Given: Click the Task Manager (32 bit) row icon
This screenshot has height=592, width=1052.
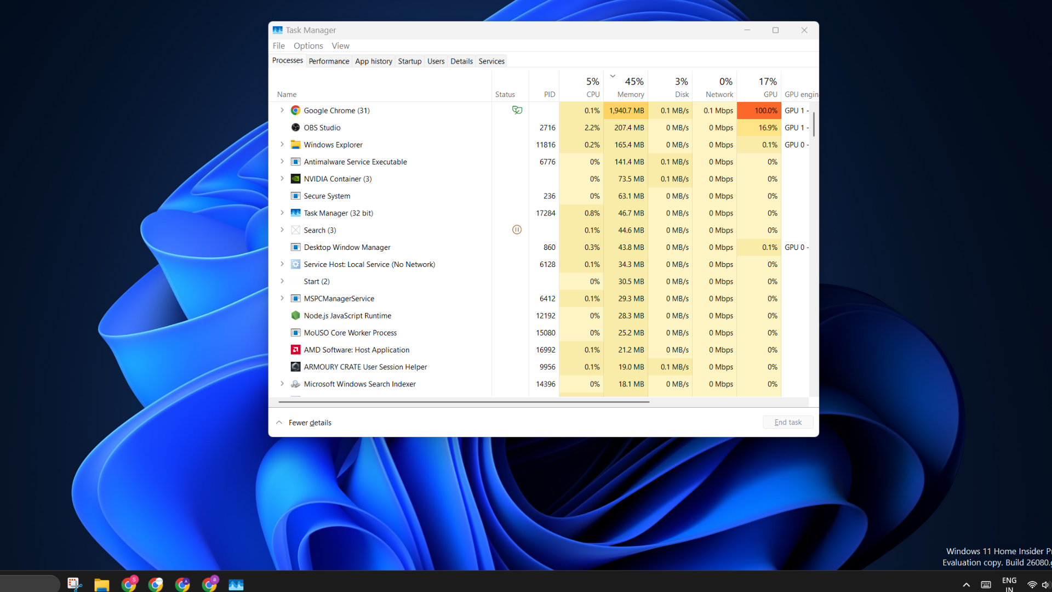Looking at the screenshot, I should point(295,213).
